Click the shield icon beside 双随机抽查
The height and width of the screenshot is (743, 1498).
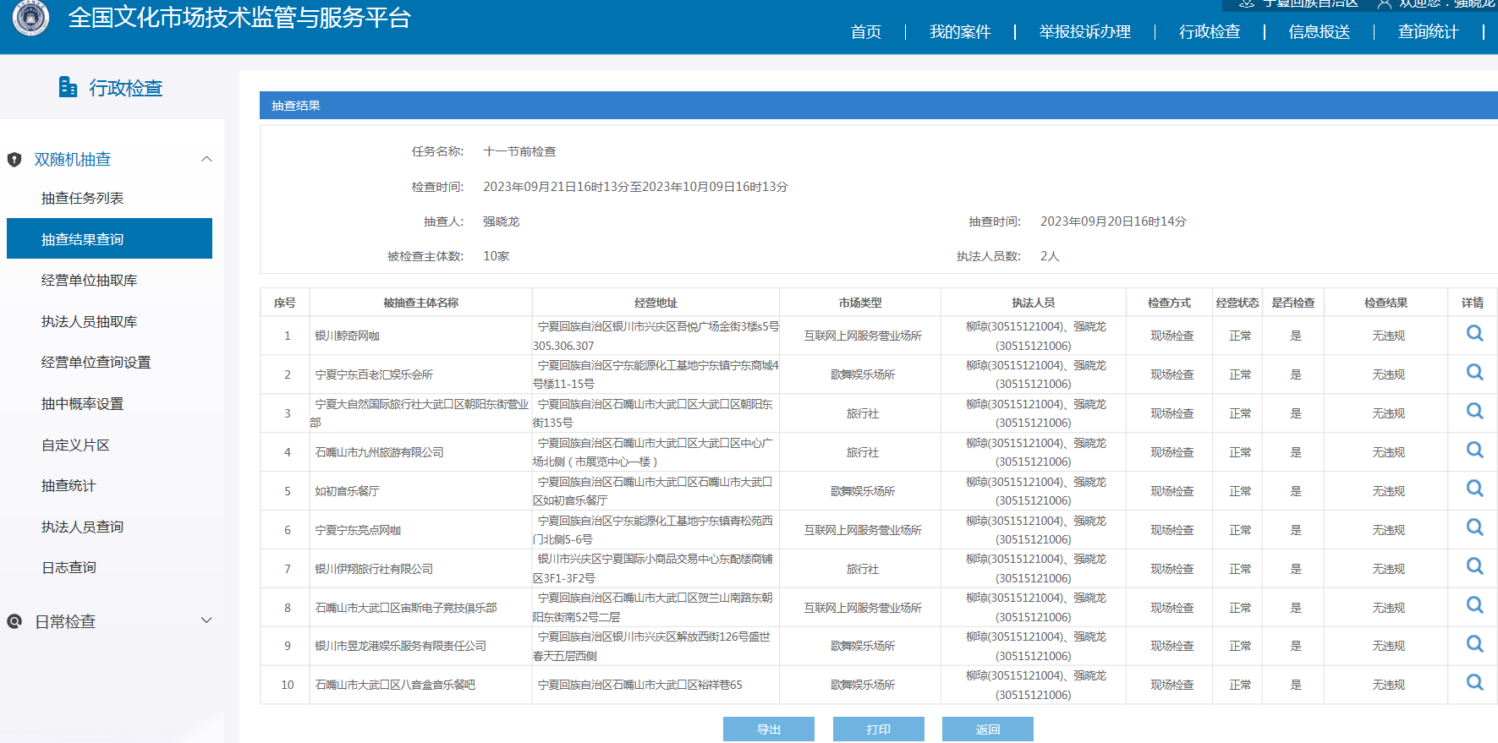[14, 160]
